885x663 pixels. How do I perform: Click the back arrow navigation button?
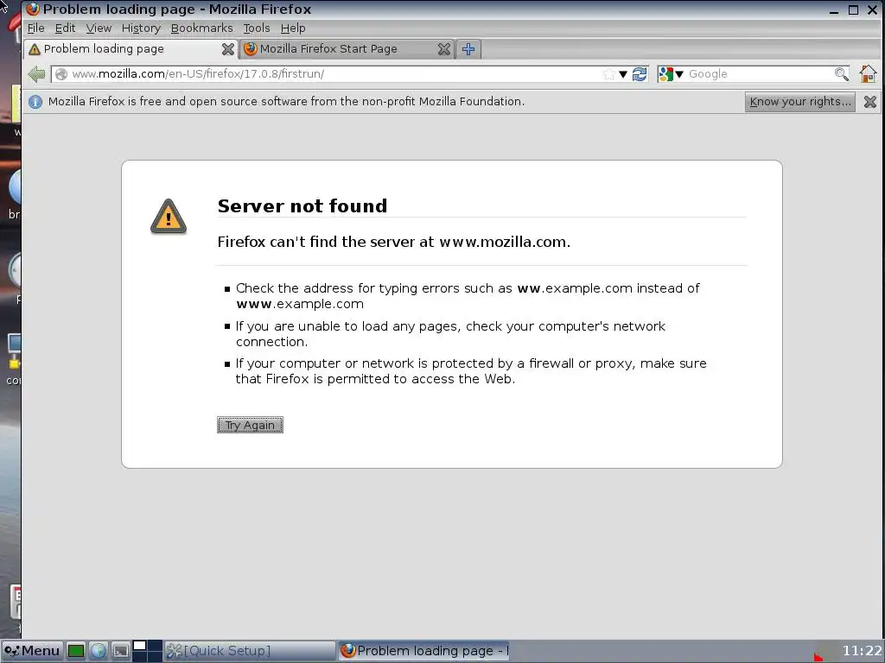click(x=36, y=74)
